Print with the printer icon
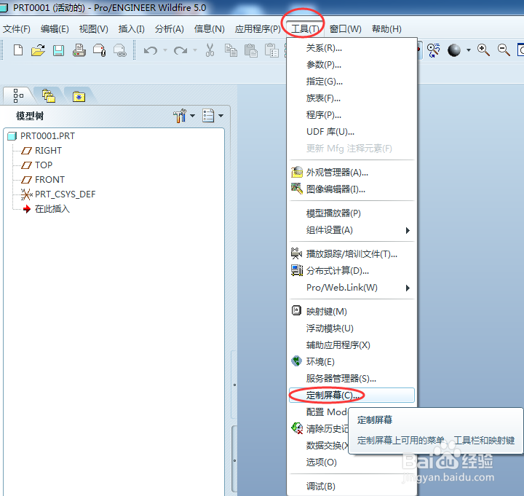The image size is (524, 496). [79, 50]
